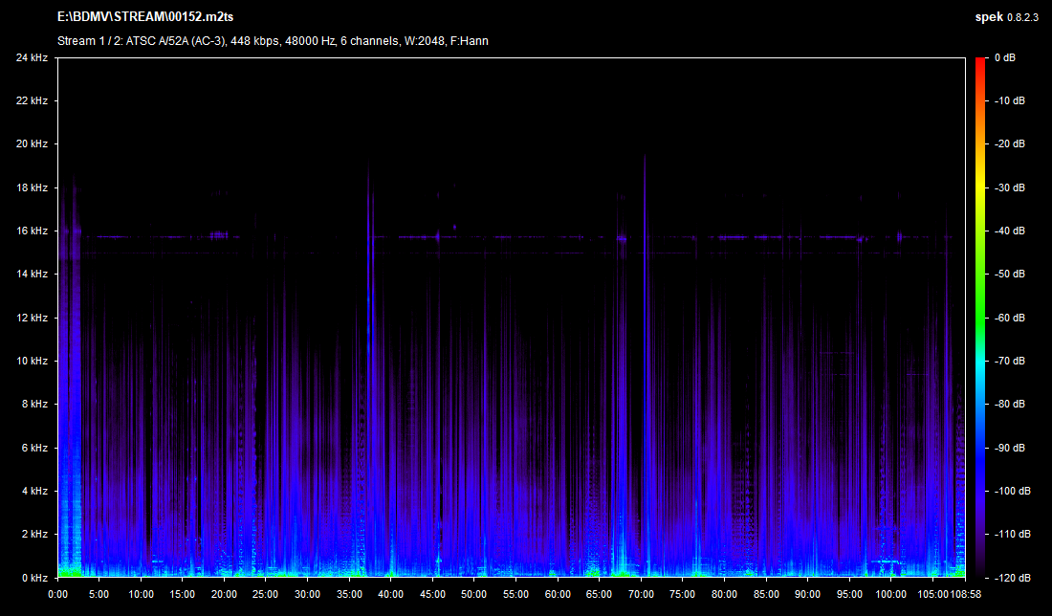Click the 0.8.2.3 version number
Image resolution: width=1052 pixels, height=616 pixels.
pyautogui.click(x=1024, y=17)
